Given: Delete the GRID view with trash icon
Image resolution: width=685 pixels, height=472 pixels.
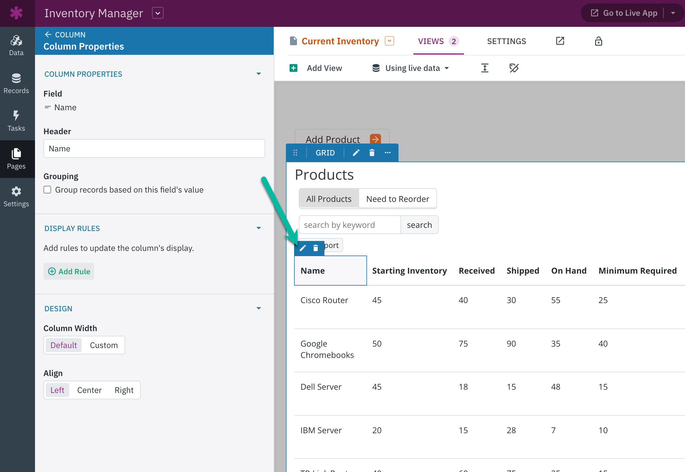Looking at the screenshot, I should click(372, 153).
